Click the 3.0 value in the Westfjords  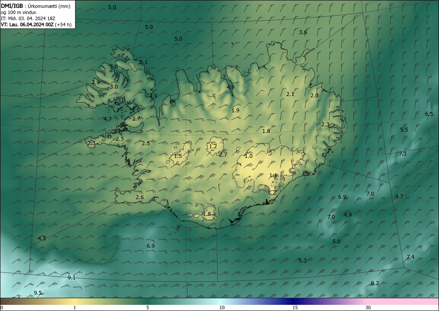click(114, 87)
